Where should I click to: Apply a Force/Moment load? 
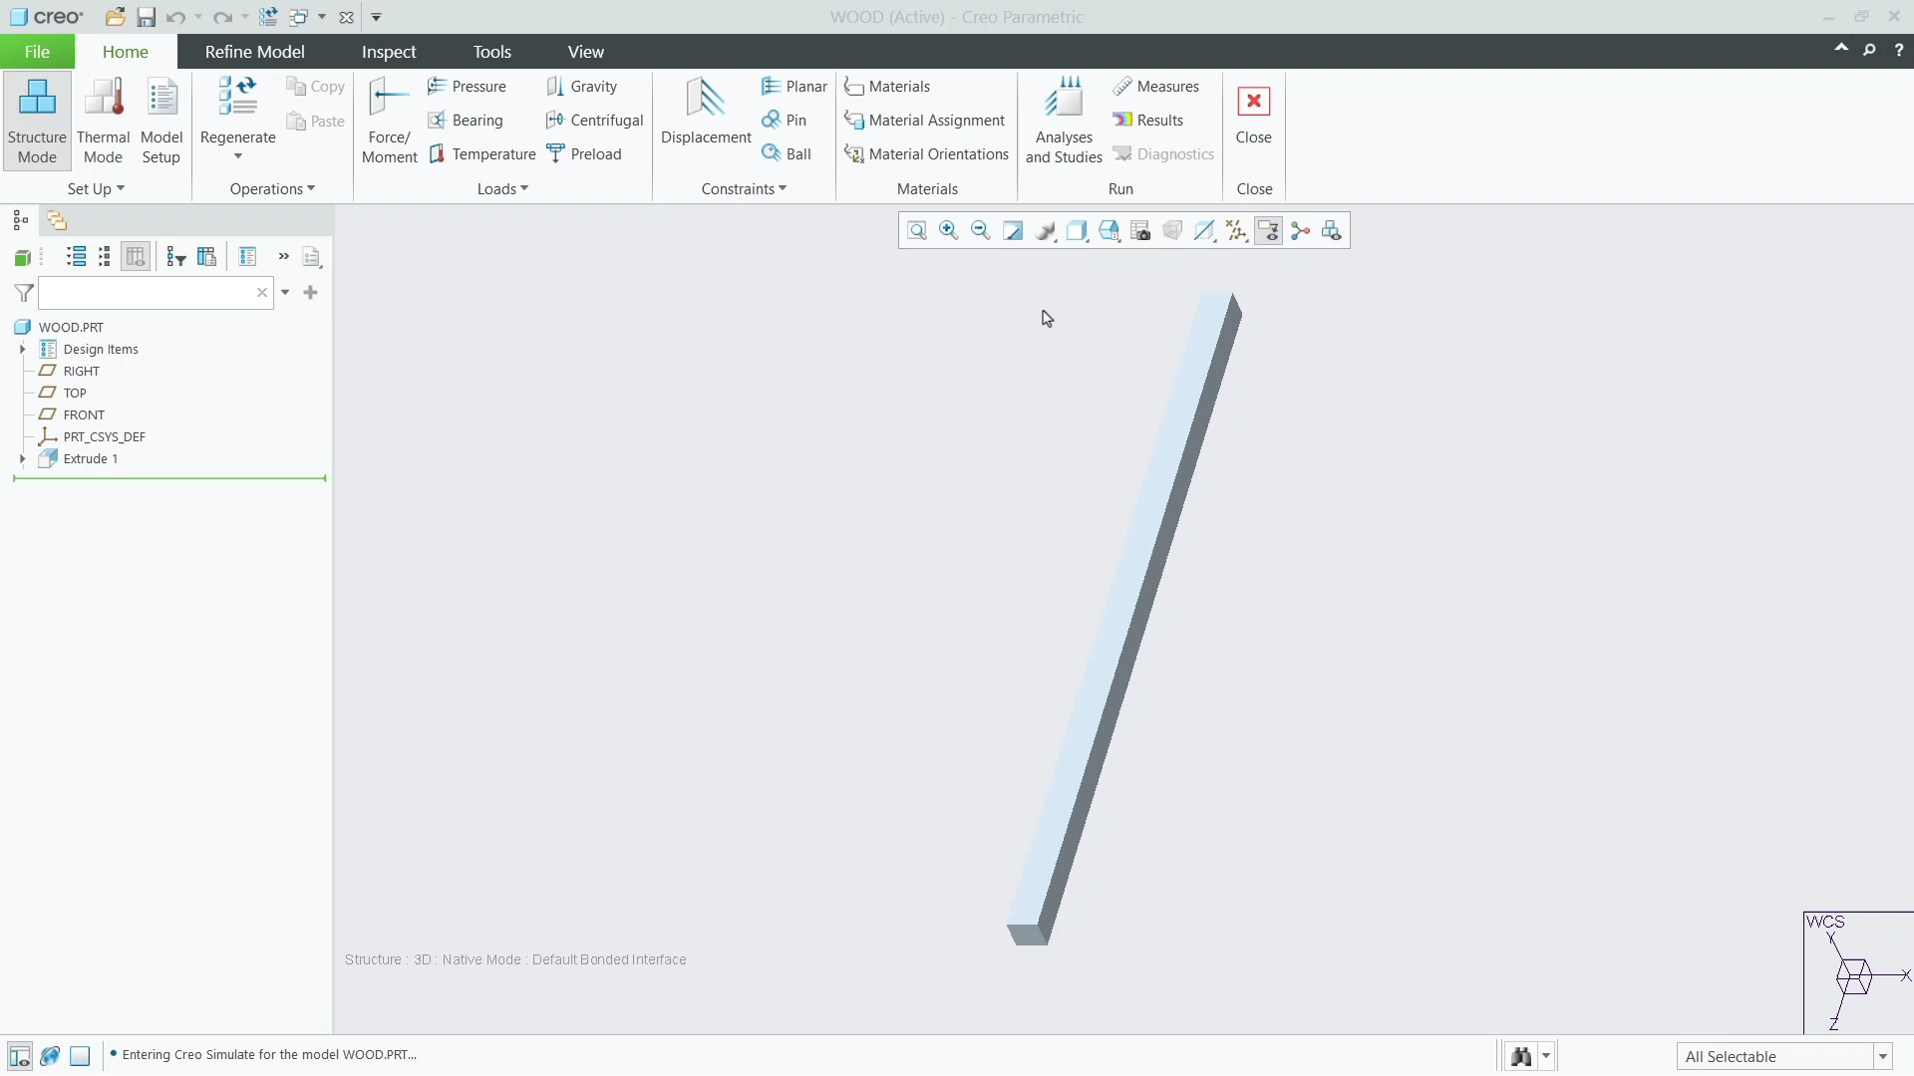click(389, 121)
